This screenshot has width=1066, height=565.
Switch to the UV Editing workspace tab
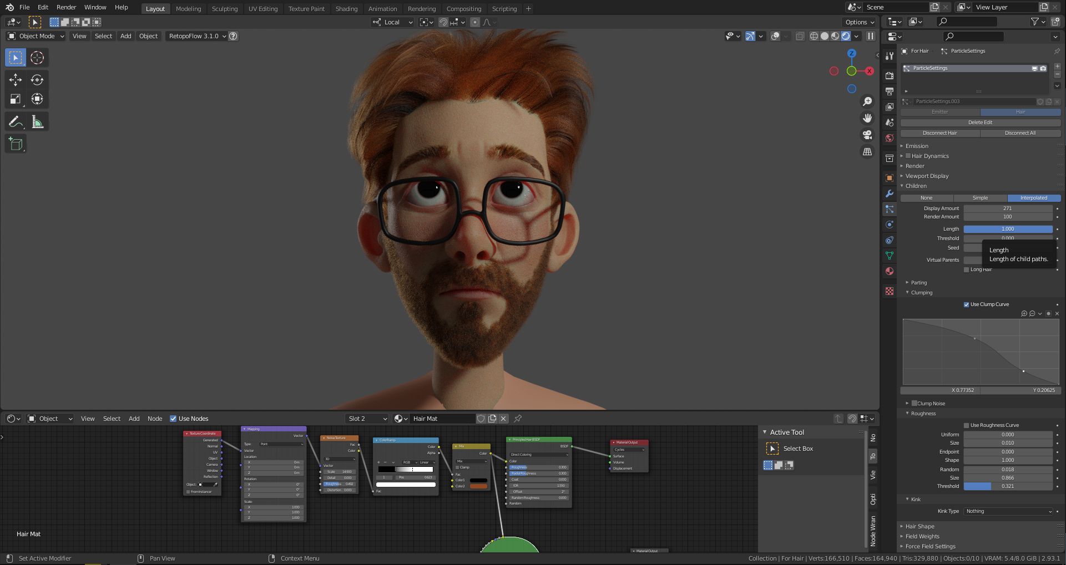(263, 9)
